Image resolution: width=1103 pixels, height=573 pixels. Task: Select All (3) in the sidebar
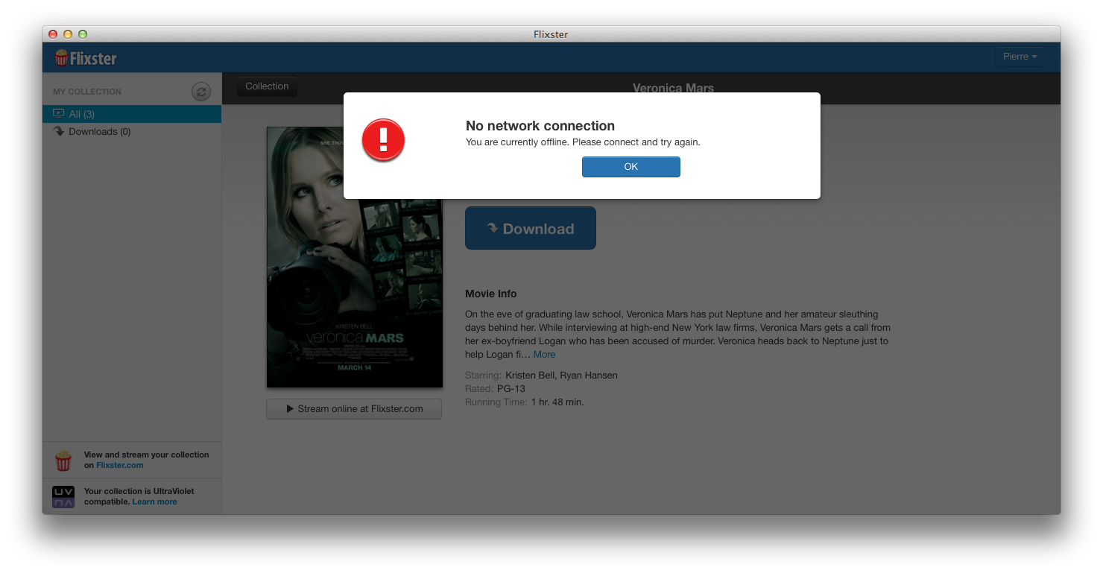tap(132, 114)
